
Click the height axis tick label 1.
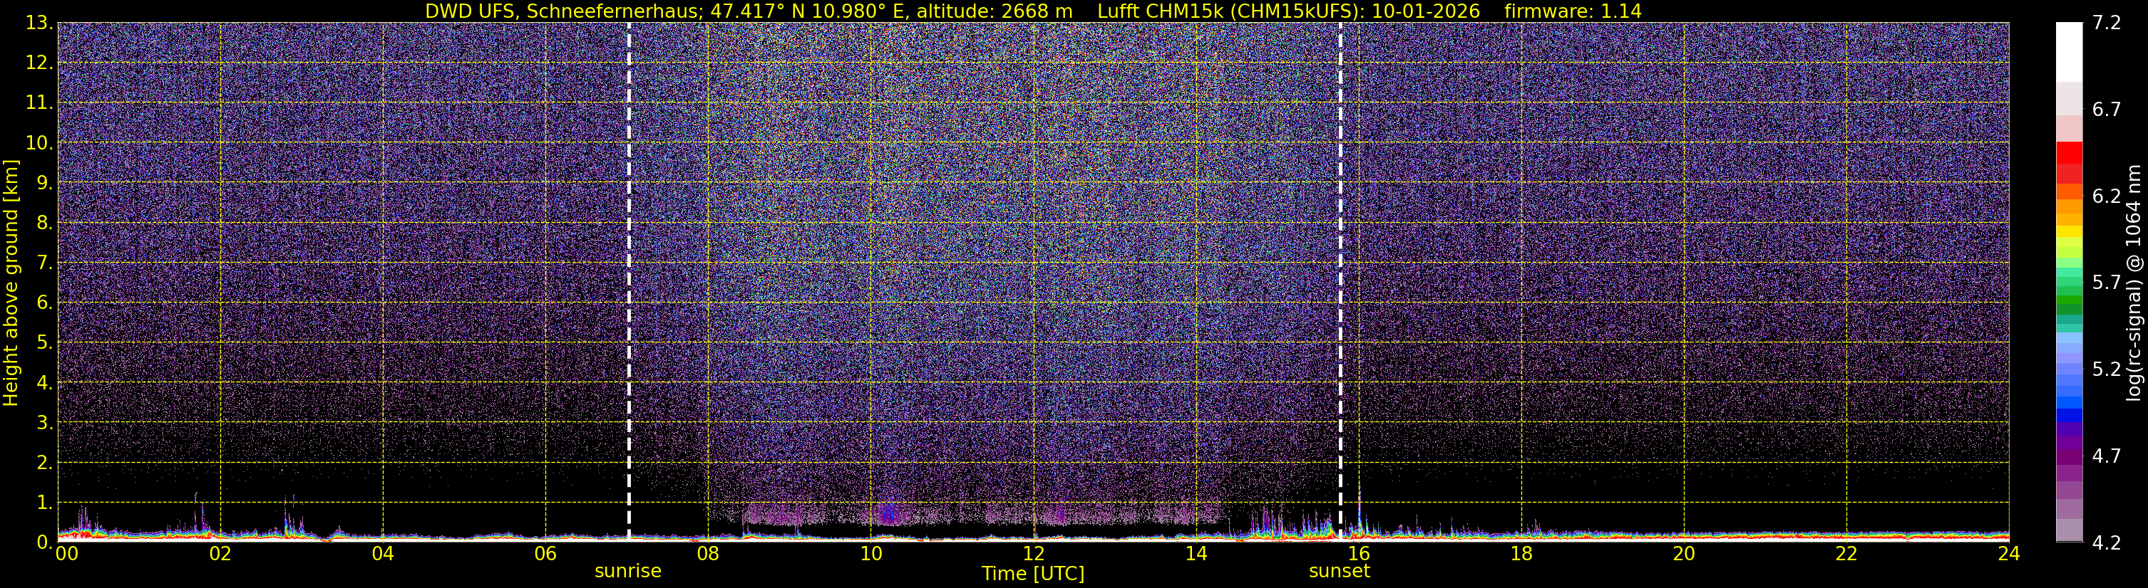click(x=44, y=503)
